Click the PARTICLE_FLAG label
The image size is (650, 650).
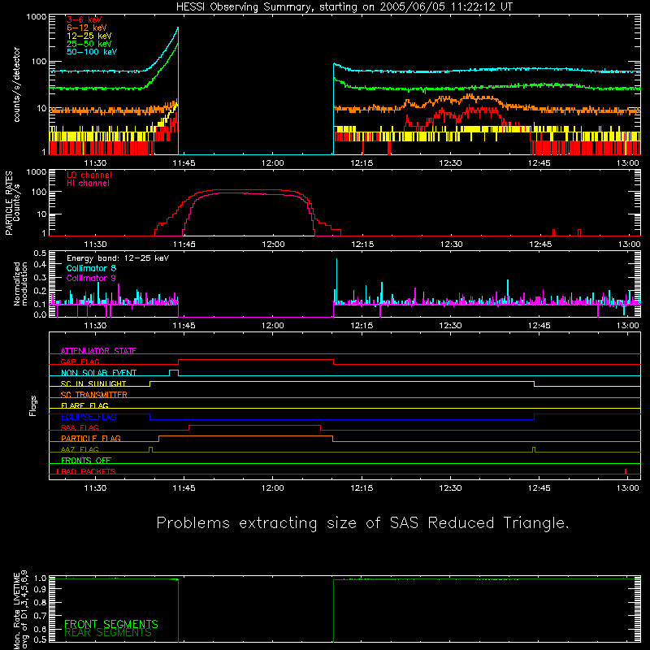pos(91,438)
